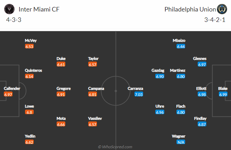Screen dimensions: 231x150
Task: Select player name McVey
Action: (x=31, y=41)
